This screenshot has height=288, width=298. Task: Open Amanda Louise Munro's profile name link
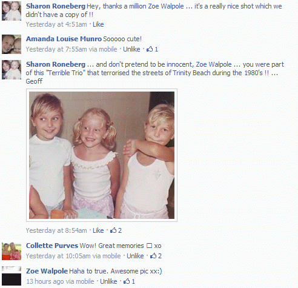click(x=64, y=39)
